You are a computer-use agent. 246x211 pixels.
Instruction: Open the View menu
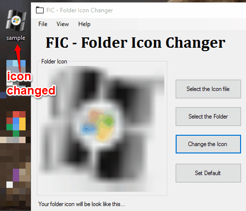[62, 24]
